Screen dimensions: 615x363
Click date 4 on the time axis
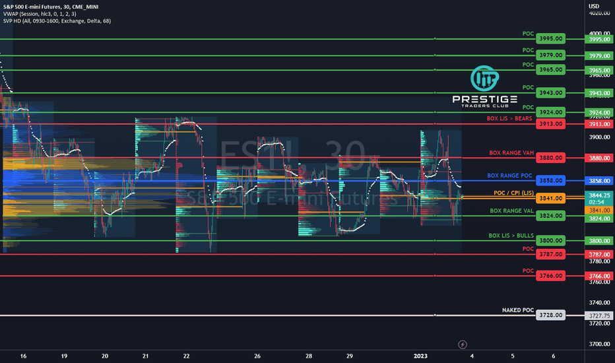click(472, 356)
